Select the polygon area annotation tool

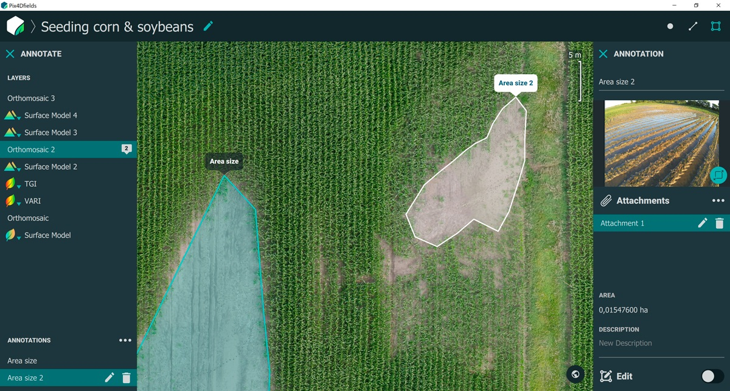(x=716, y=27)
